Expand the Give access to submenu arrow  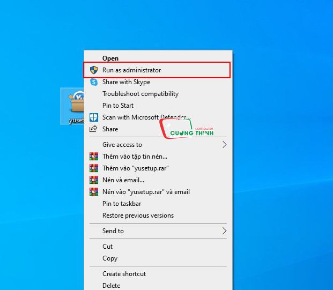point(224,145)
